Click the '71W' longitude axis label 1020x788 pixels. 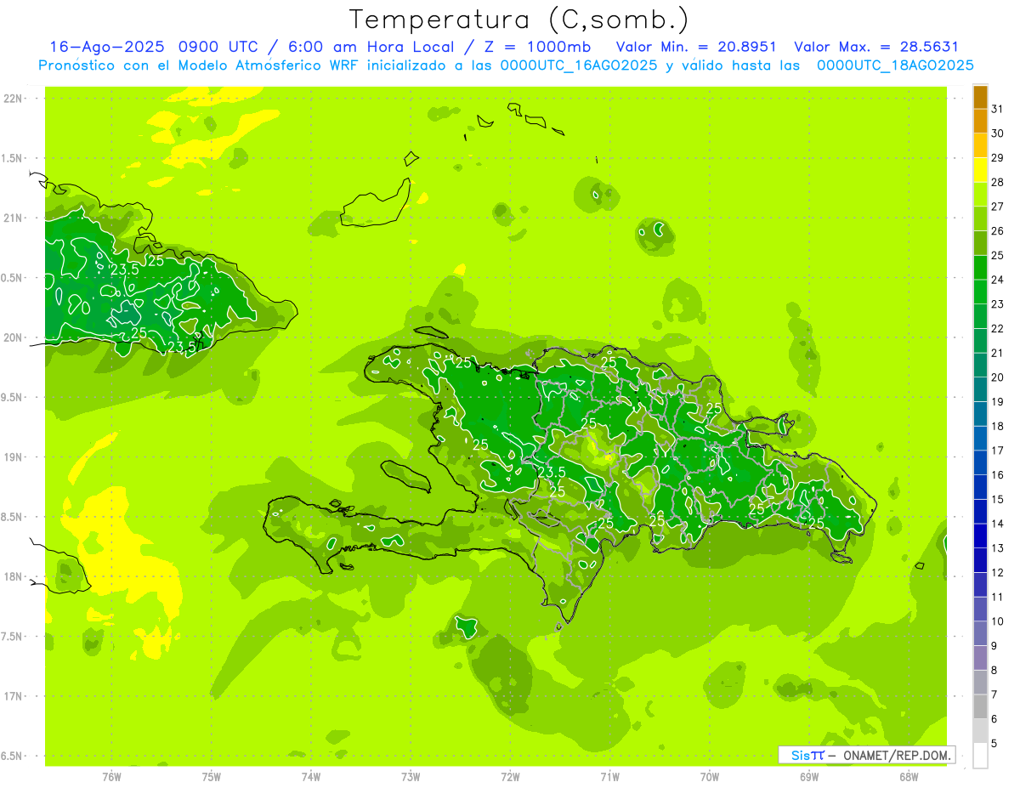point(609,777)
